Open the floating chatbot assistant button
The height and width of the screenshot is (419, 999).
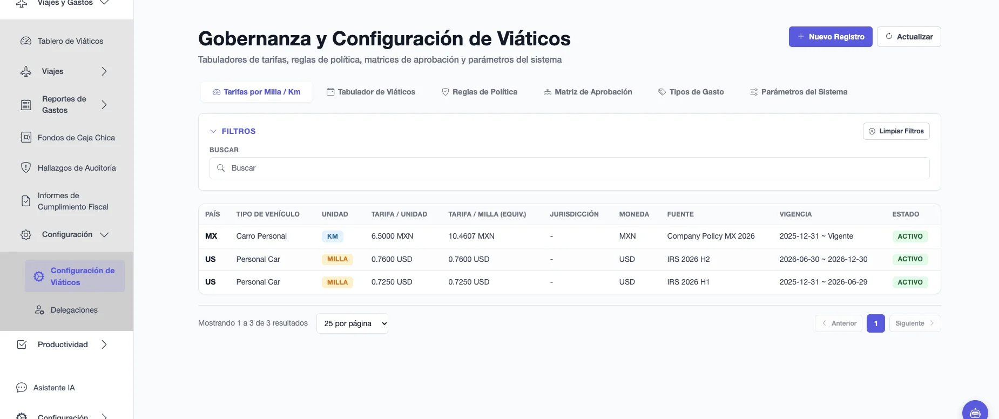coord(975,413)
